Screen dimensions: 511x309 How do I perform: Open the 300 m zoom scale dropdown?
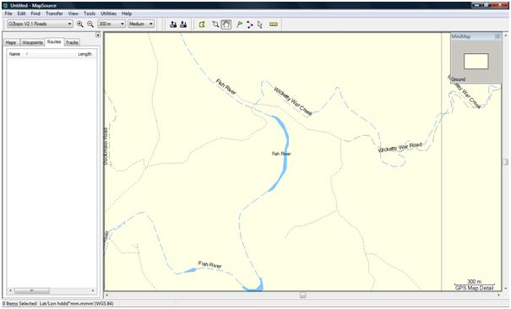[111, 24]
